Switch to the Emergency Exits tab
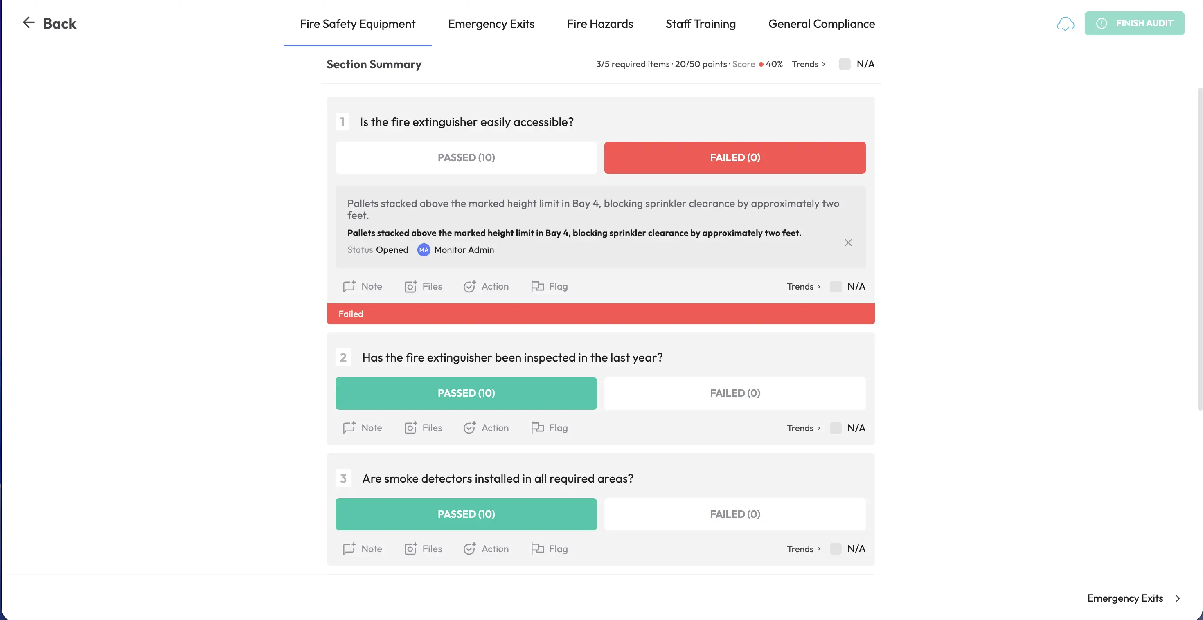1203x620 pixels. point(491,23)
